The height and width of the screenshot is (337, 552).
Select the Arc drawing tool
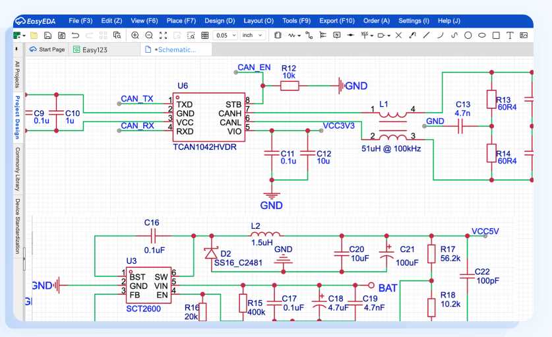click(x=440, y=35)
